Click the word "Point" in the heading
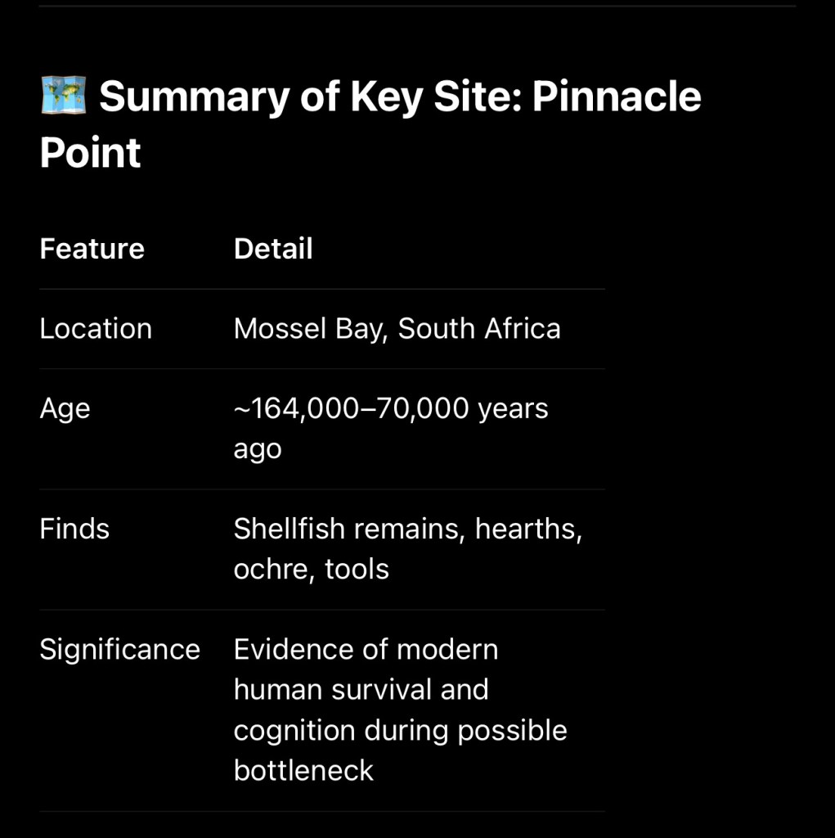 pos(90,153)
